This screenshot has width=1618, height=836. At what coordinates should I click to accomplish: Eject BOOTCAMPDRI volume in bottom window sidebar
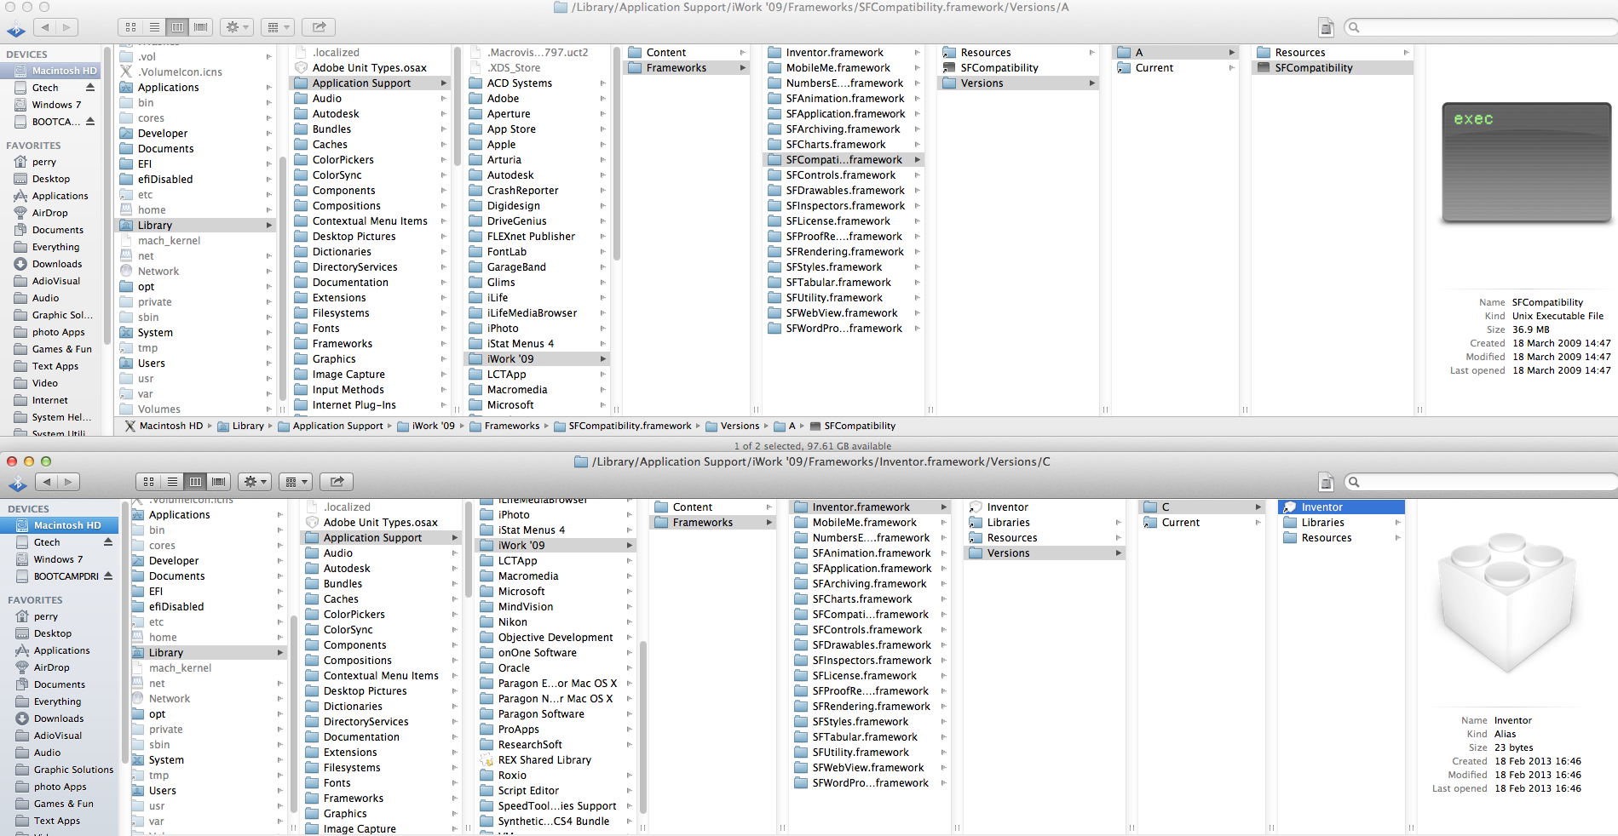108,575
